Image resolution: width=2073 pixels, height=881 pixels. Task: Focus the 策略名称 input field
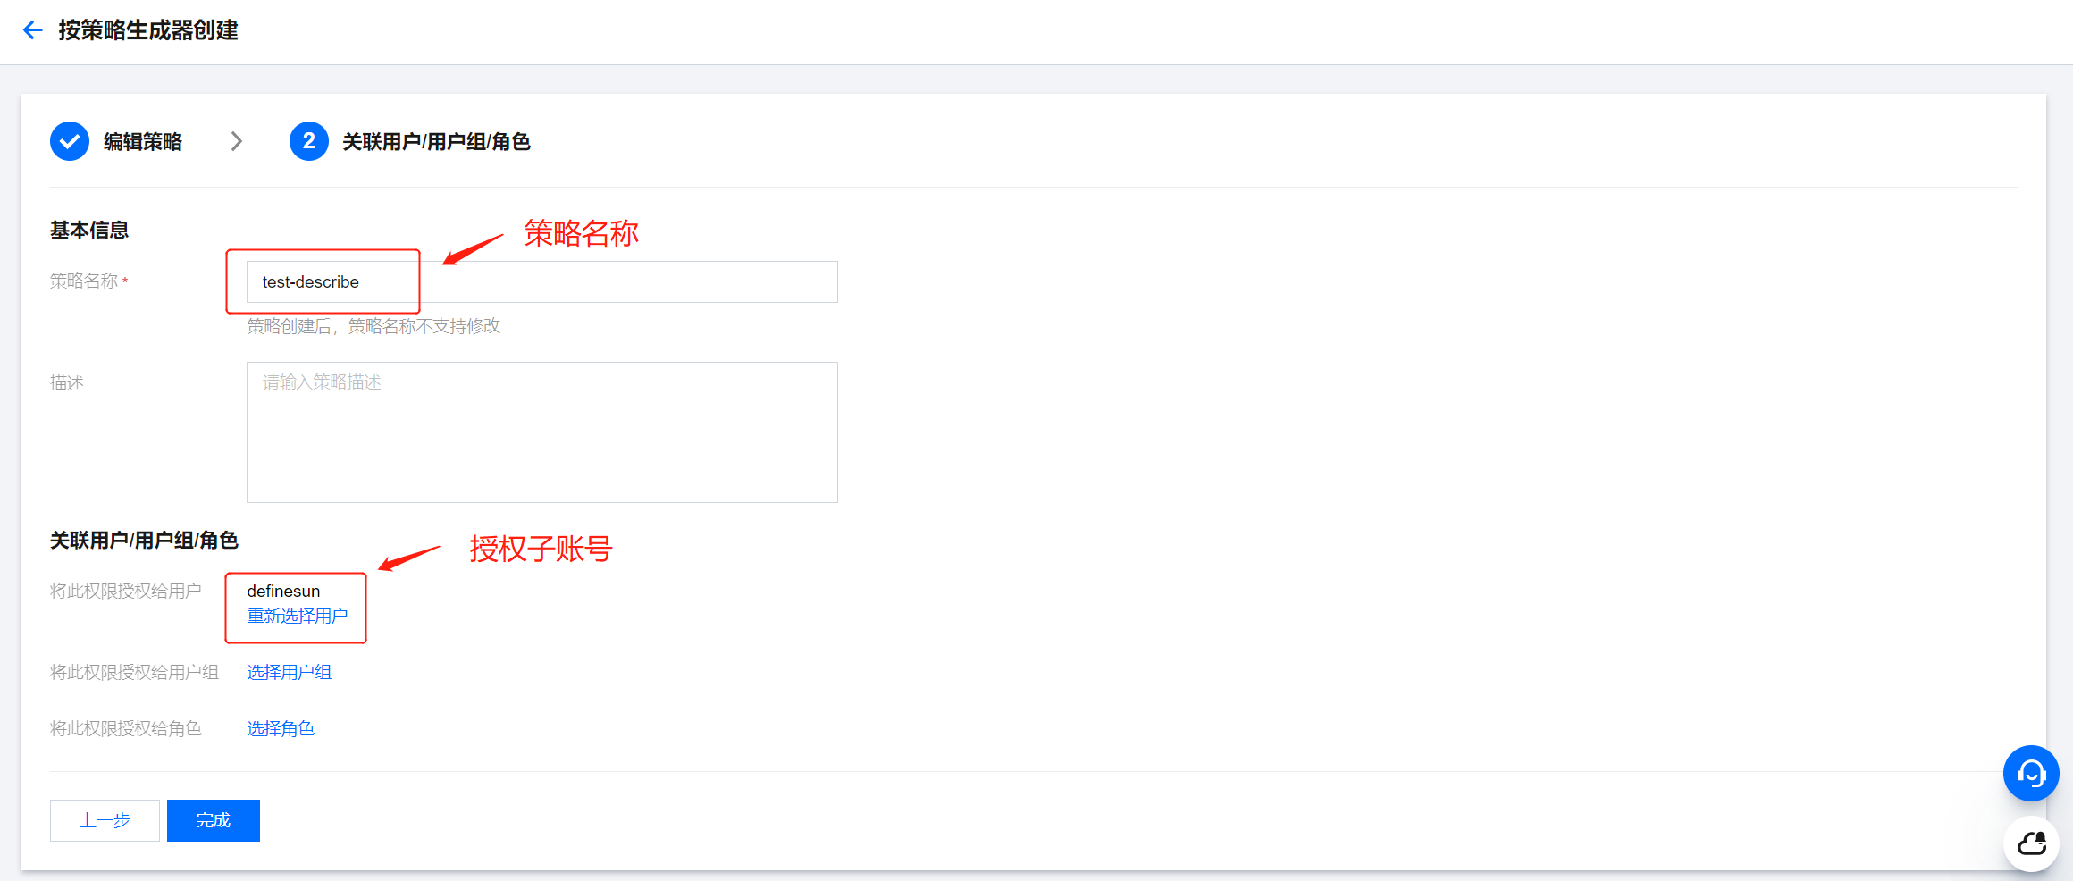point(541,282)
